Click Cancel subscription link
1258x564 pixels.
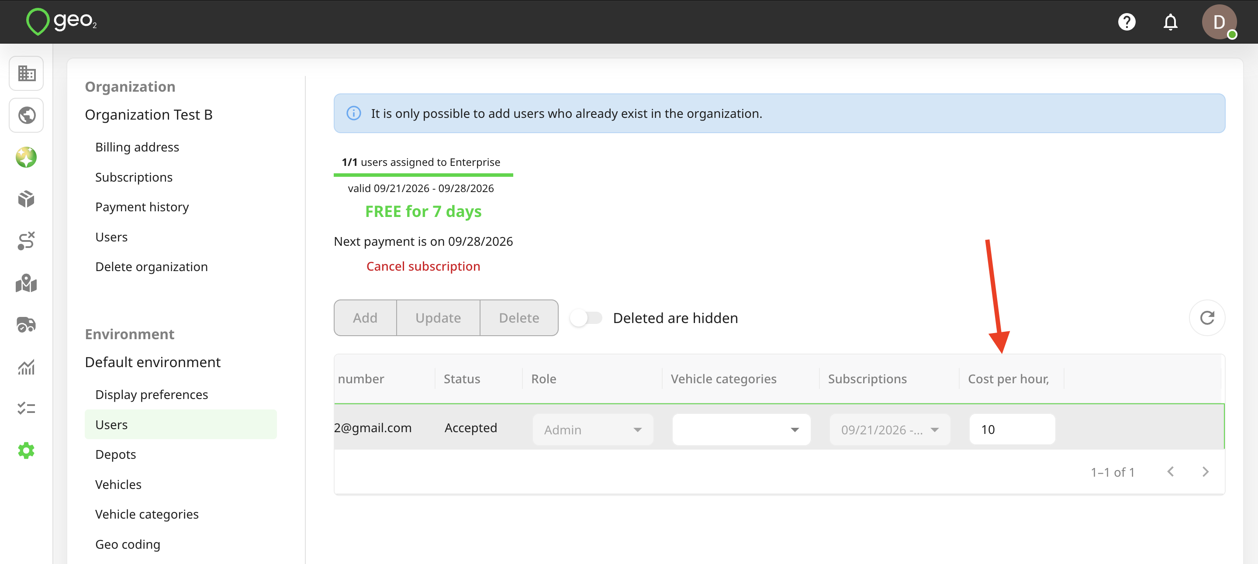tap(423, 266)
